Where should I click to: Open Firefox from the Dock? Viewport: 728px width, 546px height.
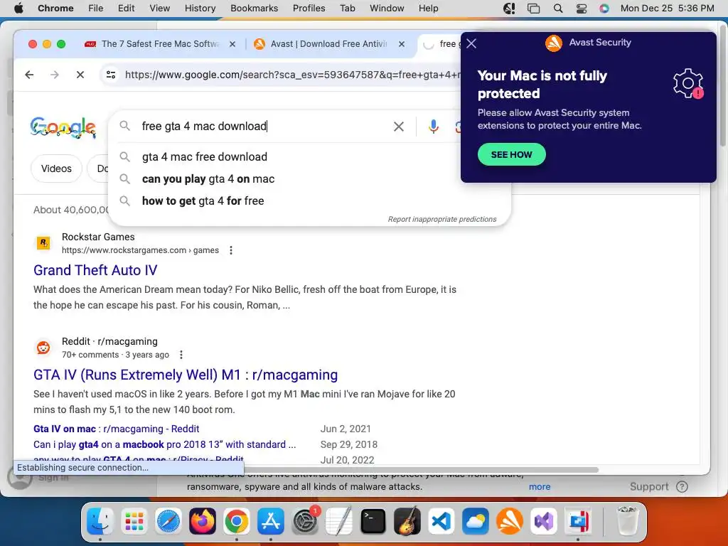203,521
